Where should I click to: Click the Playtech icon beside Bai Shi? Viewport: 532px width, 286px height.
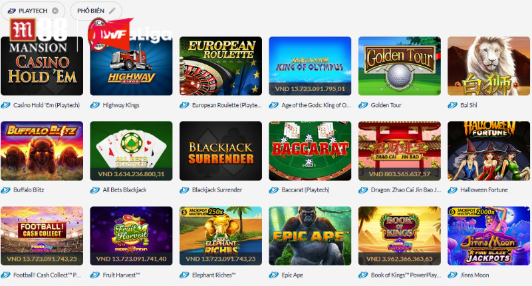pos(452,105)
